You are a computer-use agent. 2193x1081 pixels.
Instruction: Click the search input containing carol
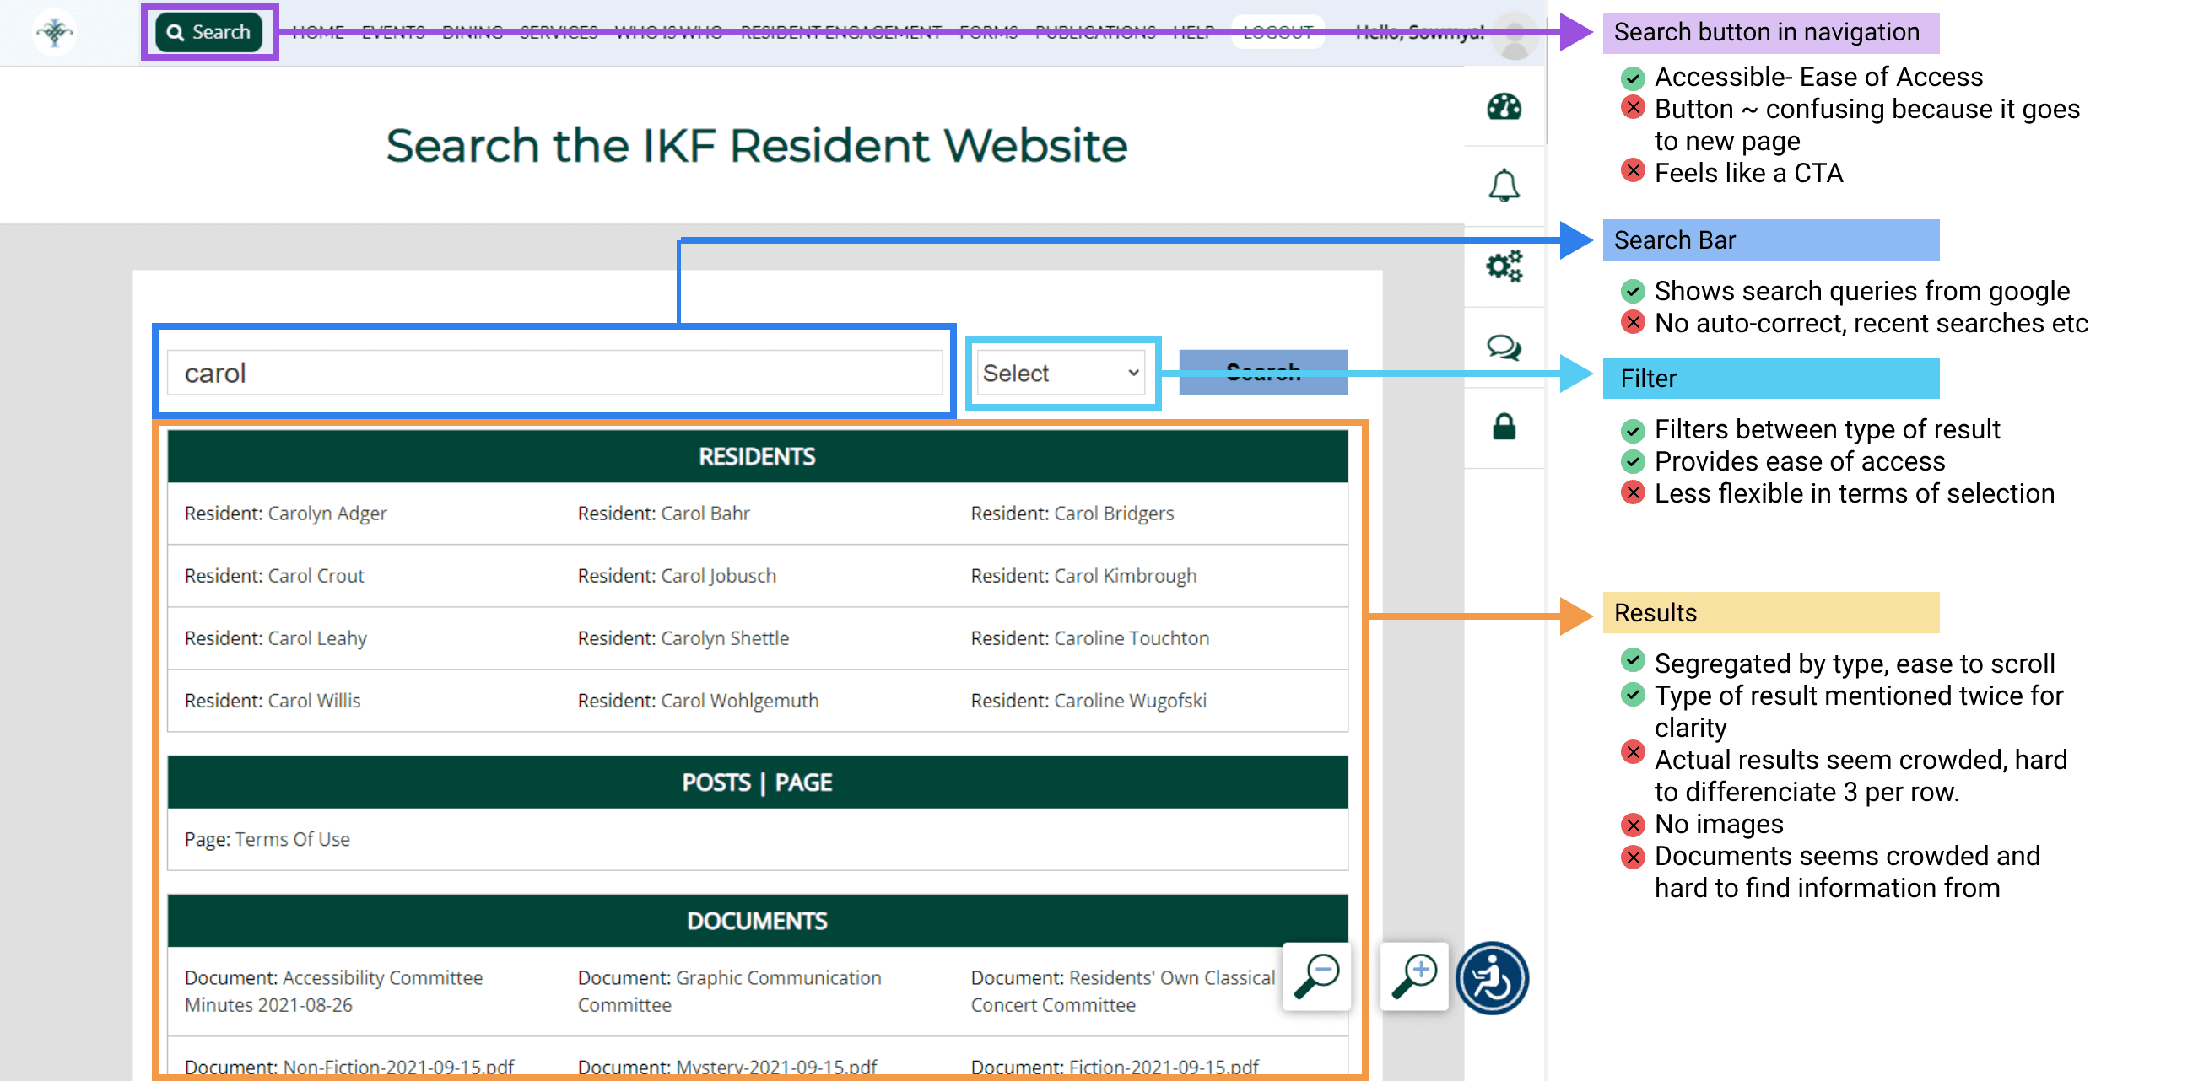(554, 374)
